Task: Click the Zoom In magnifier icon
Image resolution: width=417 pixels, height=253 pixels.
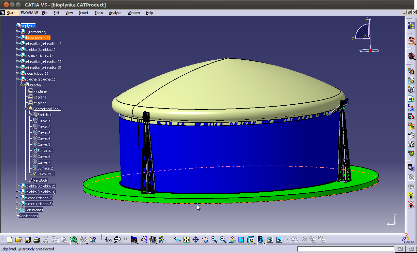Action: pos(214,240)
